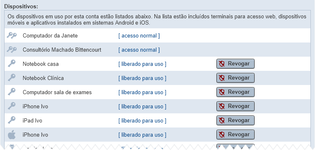The width and height of the screenshot is (315, 150).
Task: Open liberado para uso link for iPad Ivo
Action: point(142,121)
